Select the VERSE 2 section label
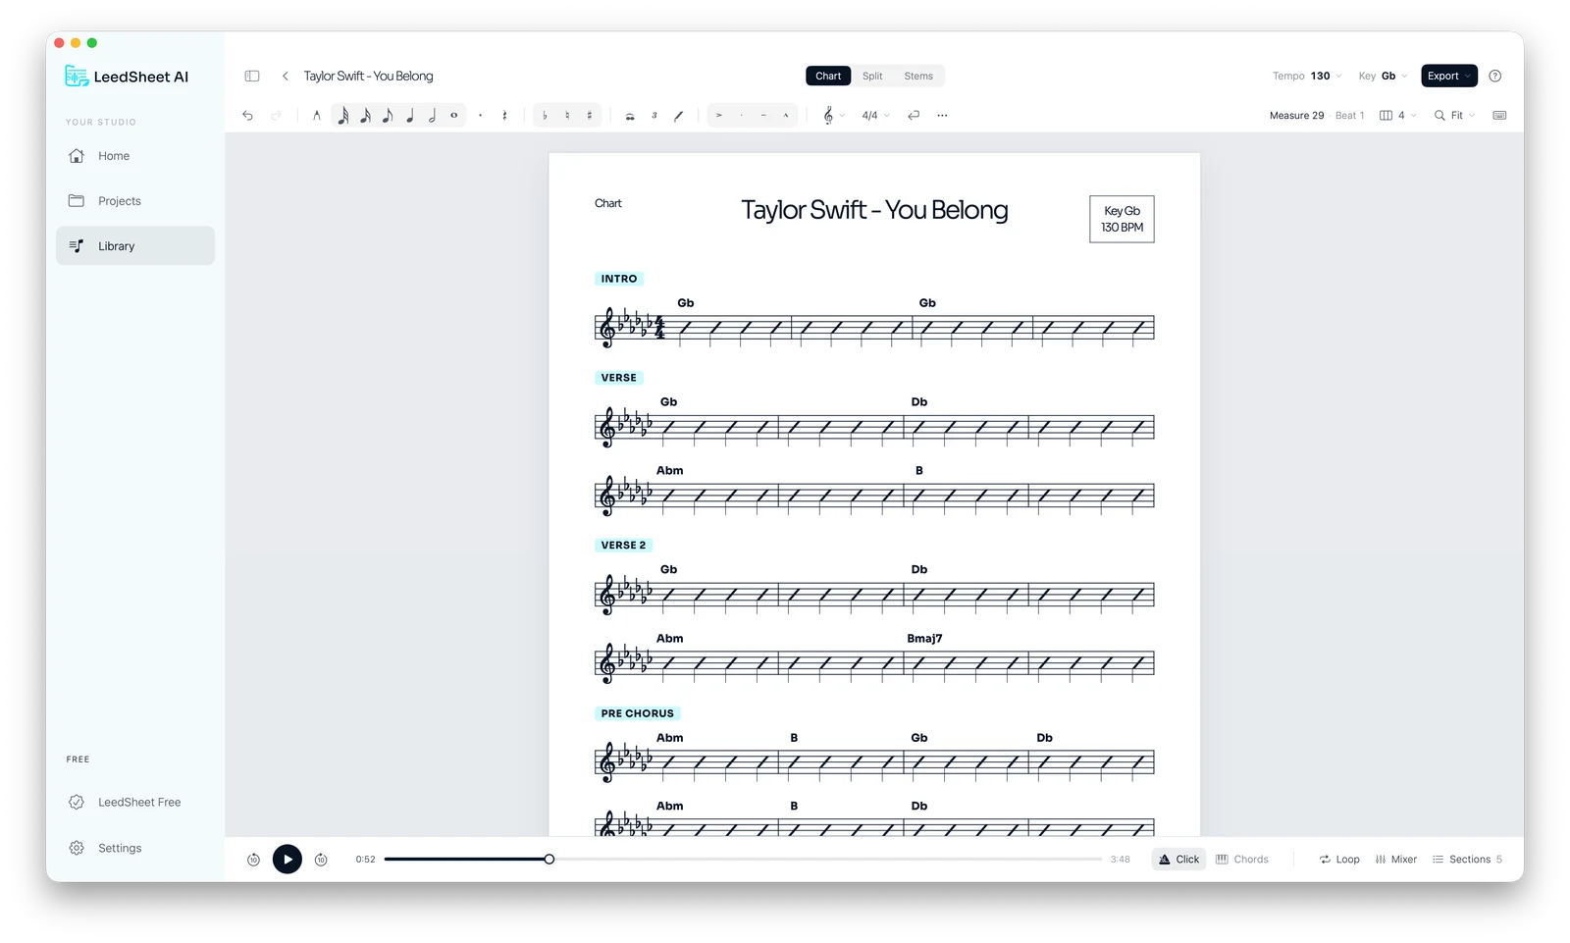Screen dimensions: 1570x943 (624, 546)
